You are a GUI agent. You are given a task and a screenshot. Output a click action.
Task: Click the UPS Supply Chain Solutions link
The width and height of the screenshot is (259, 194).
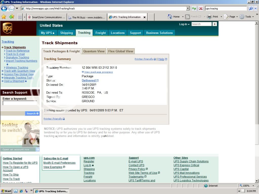[x=191, y=161]
